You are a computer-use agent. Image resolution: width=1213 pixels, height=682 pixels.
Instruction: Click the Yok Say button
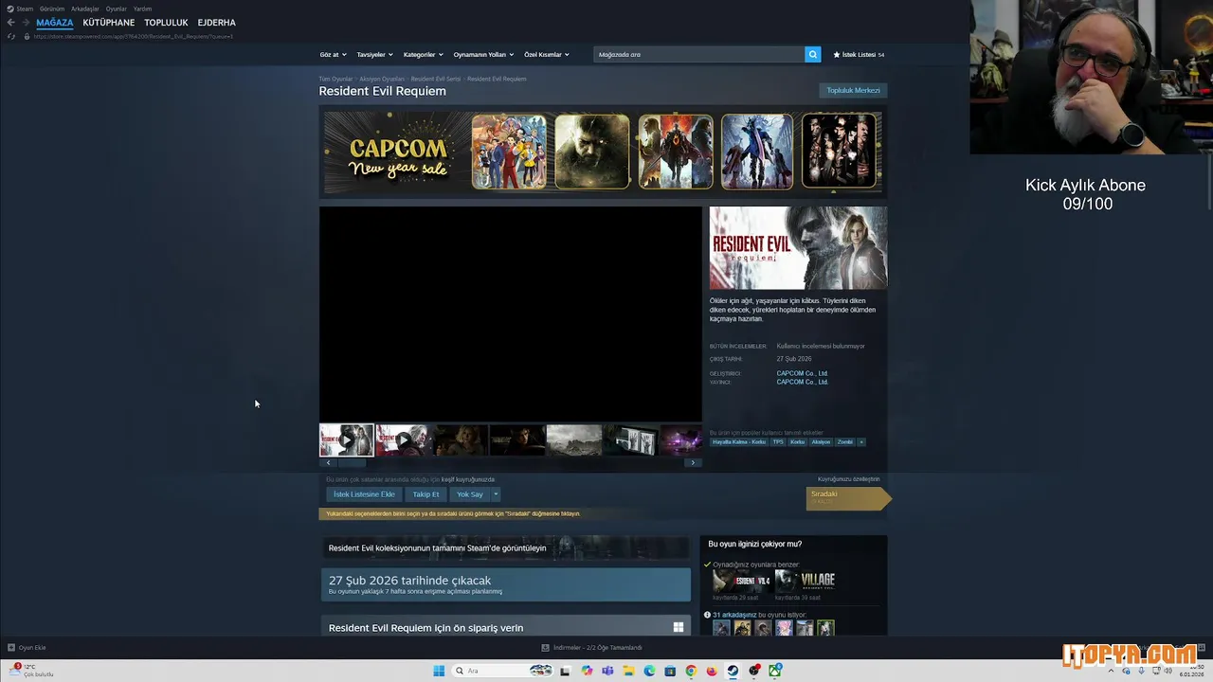(469, 494)
